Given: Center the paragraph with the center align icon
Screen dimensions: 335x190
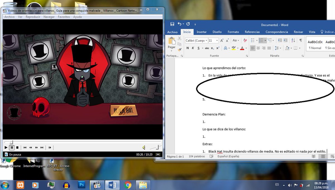Looking at the screenshot, I should [x=258, y=48].
